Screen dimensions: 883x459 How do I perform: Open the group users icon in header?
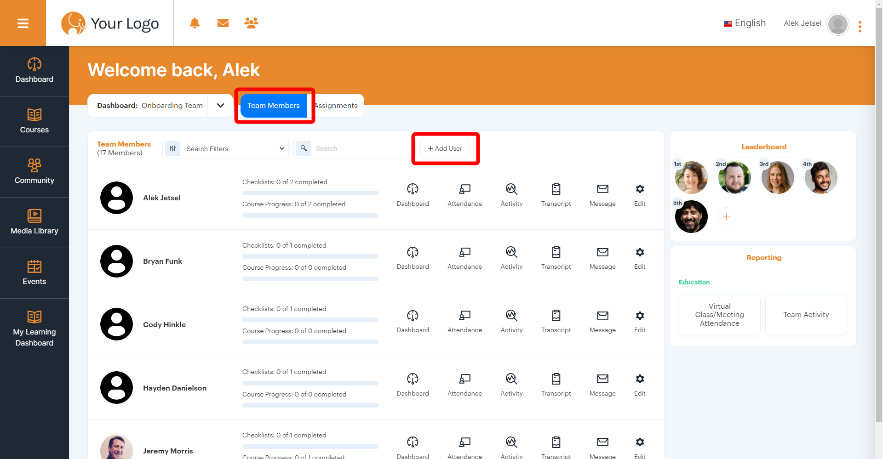pyautogui.click(x=251, y=23)
